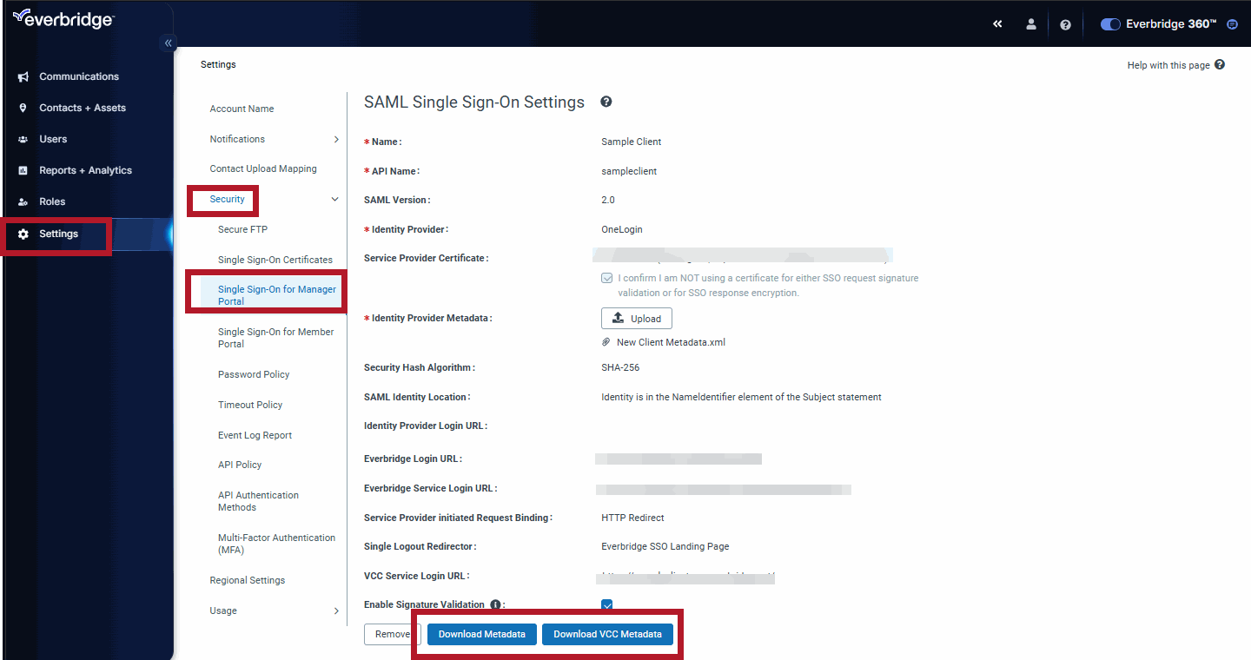
Task: Click Download VCC Metadata button
Action: pos(607,634)
